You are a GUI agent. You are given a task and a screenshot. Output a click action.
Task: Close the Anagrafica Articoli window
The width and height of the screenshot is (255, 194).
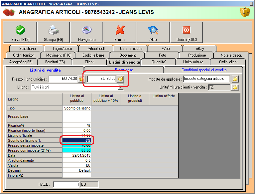[251, 4]
